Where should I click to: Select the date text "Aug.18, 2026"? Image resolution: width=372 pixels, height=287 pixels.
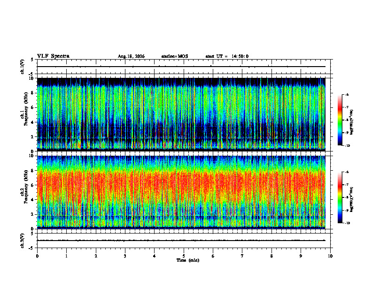(131, 56)
